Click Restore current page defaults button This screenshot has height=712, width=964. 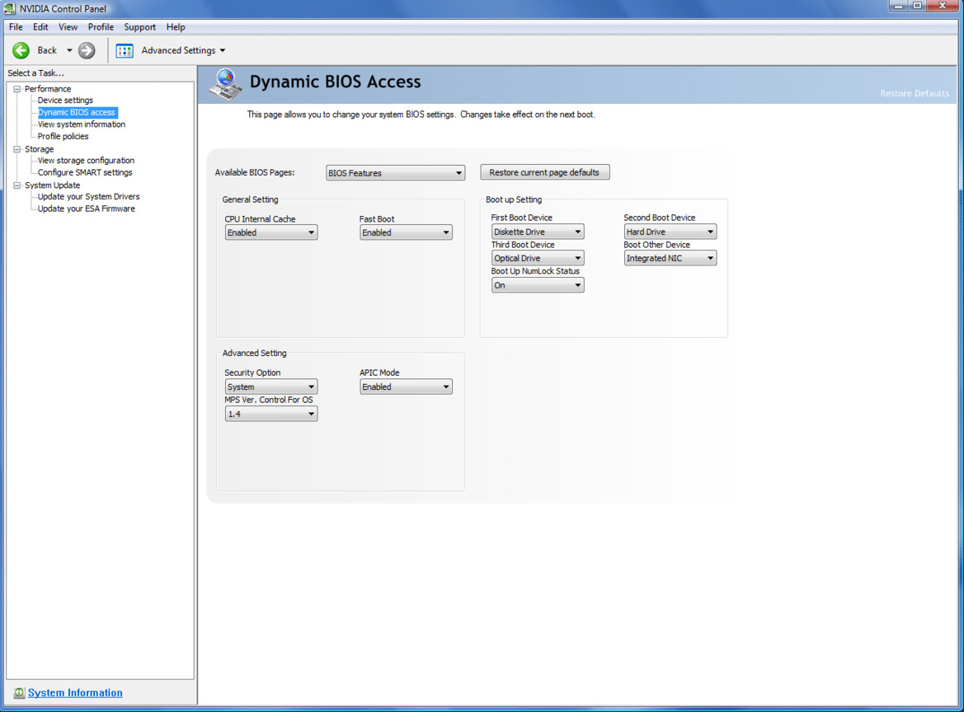[545, 172]
